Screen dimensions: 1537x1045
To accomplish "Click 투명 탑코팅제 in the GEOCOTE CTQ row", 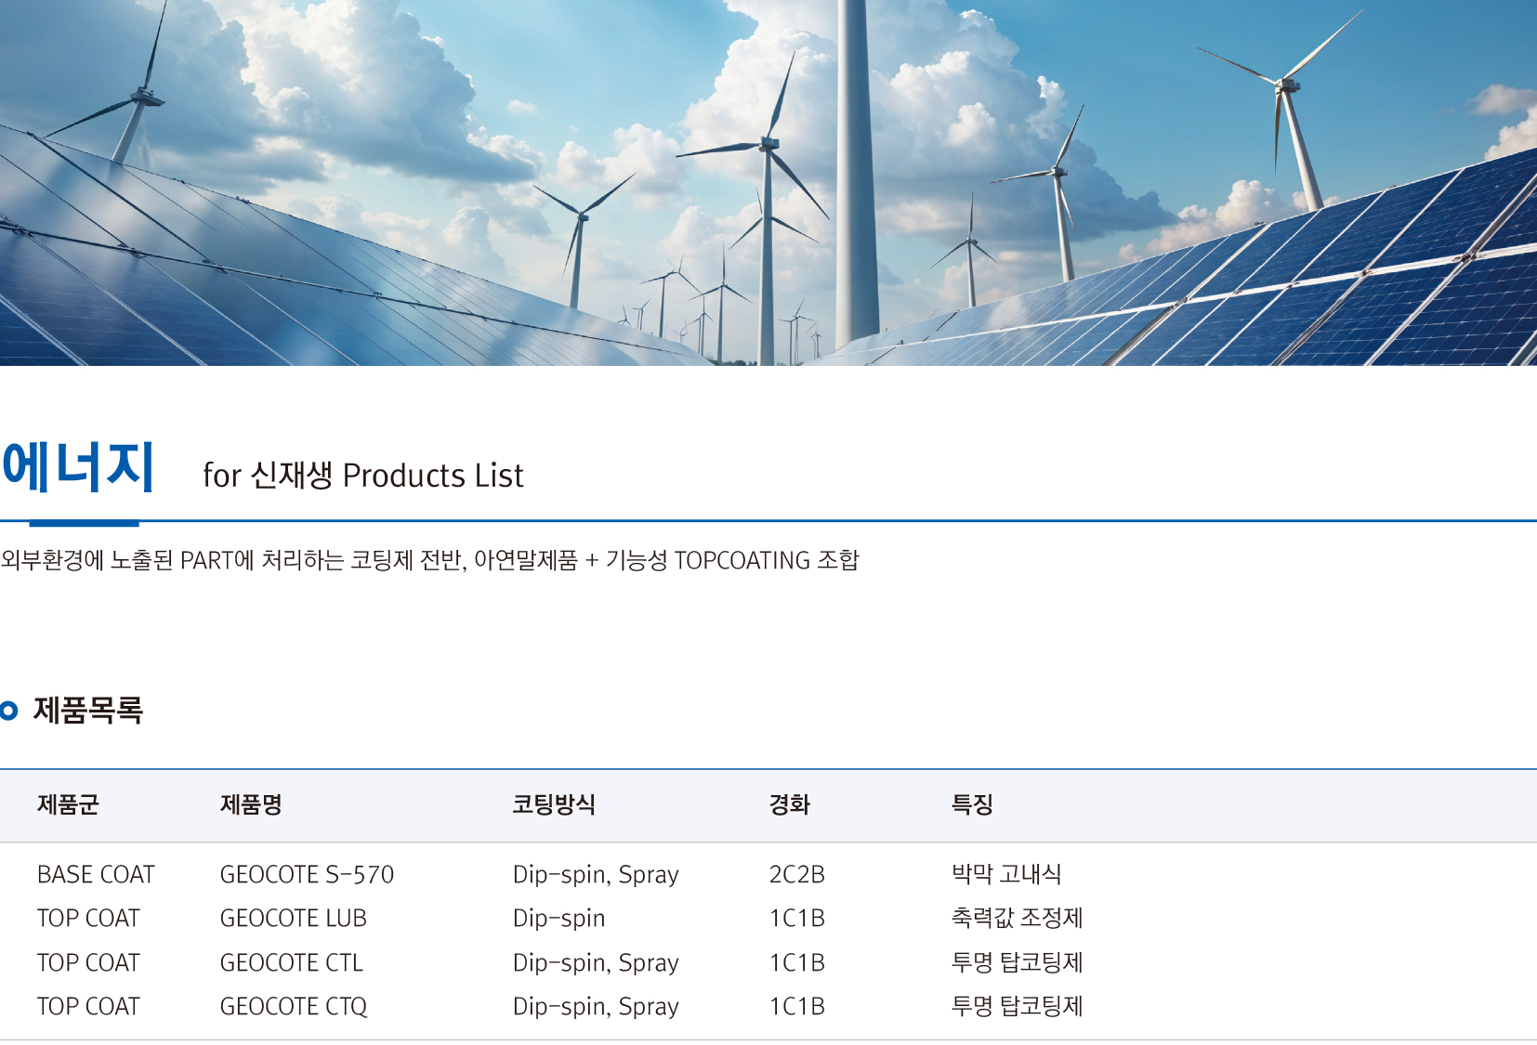I will [x=1018, y=1006].
